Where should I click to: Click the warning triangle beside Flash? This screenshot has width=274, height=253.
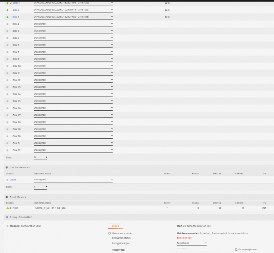click(x=7, y=208)
